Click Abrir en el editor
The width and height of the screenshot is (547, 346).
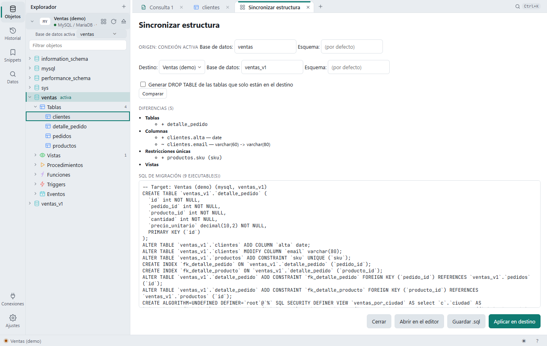(x=419, y=321)
